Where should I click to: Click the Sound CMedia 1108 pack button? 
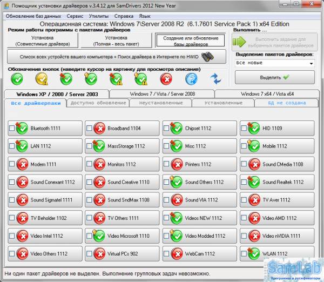(x=277, y=164)
